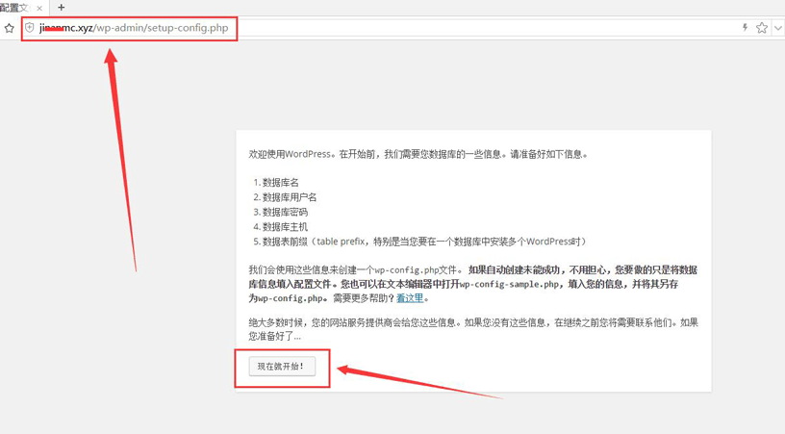Click the lightning bolt icon in address bar
This screenshot has width=785, height=434.
tap(745, 28)
